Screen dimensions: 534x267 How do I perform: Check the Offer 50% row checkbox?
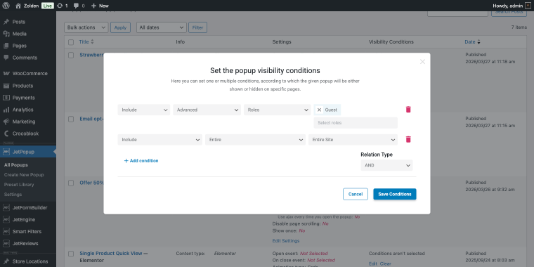71,183
